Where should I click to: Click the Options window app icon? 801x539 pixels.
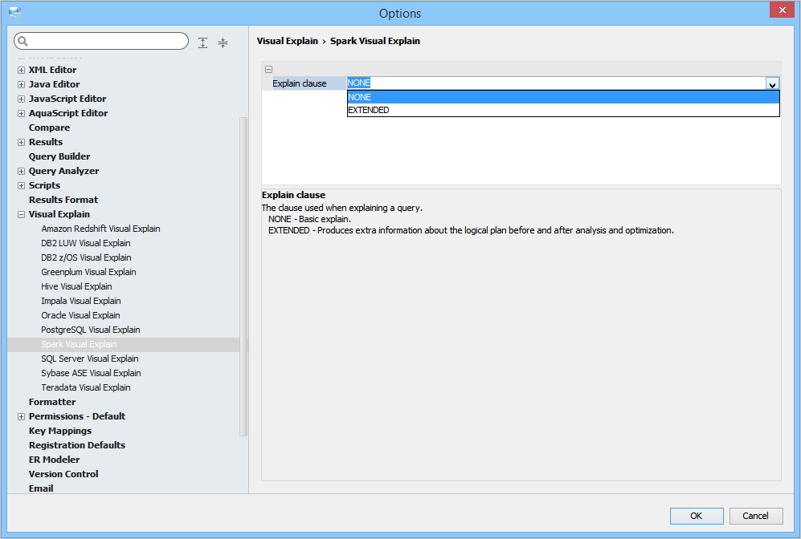click(14, 12)
